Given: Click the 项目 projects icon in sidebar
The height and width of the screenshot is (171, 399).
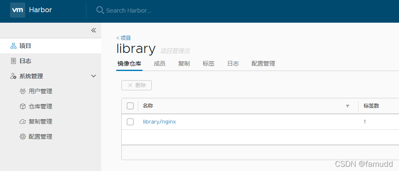Looking at the screenshot, I should [13, 46].
